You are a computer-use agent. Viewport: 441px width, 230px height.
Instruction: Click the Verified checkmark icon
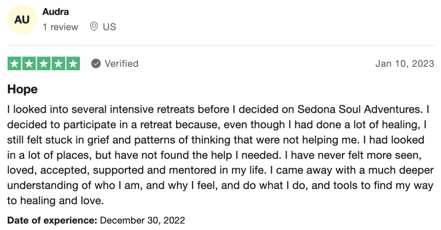point(96,64)
